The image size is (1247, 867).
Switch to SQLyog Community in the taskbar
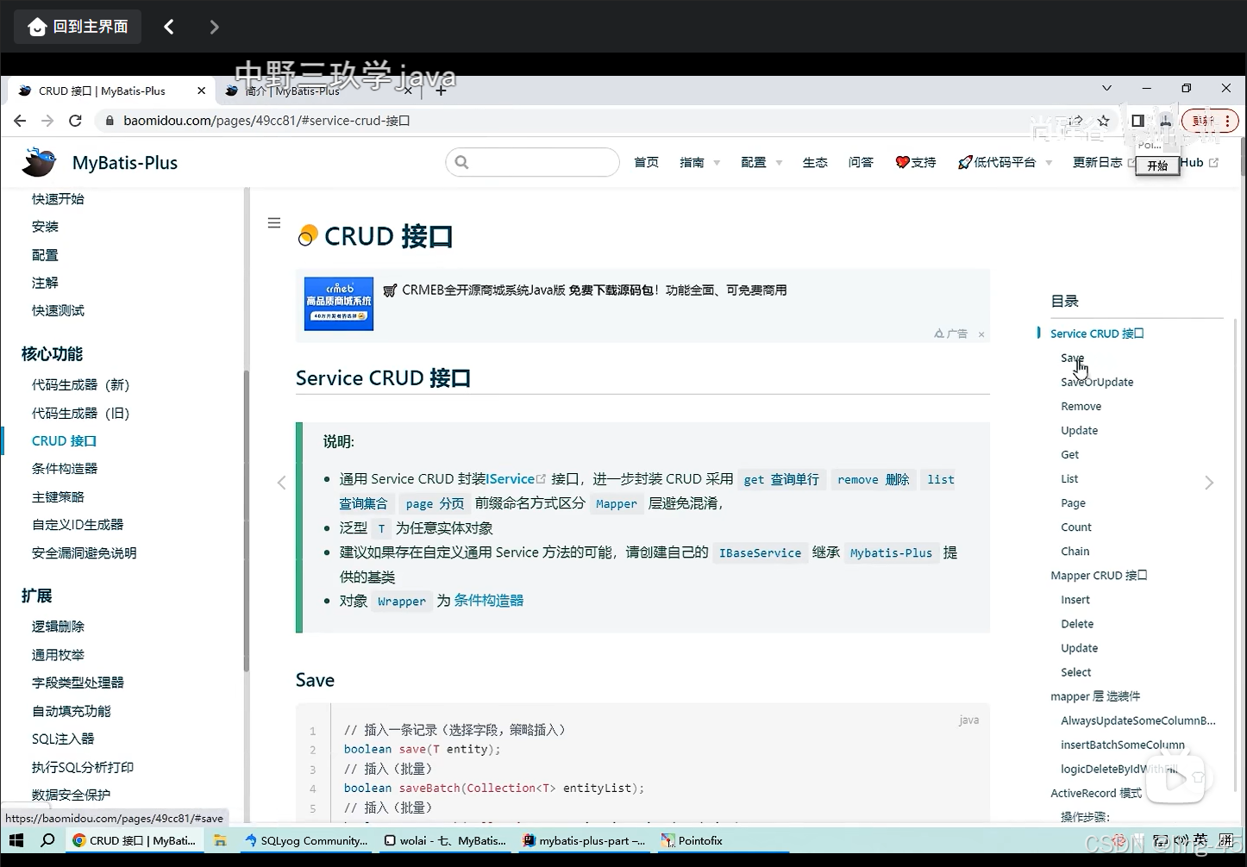tap(306, 840)
